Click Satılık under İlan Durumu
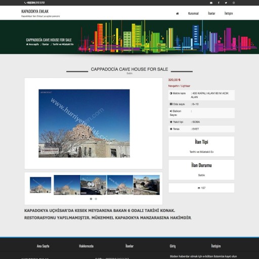The width and height of the screenshot is (259, 259). [201, 175]
